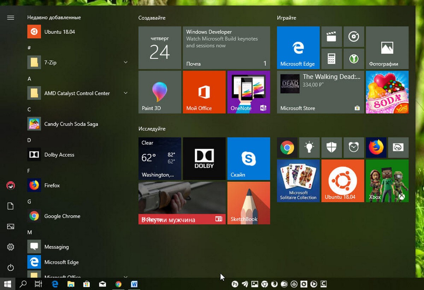Screen dimensions: 424x290
Task: Click the letter G list header
Action: coord(29,202)
